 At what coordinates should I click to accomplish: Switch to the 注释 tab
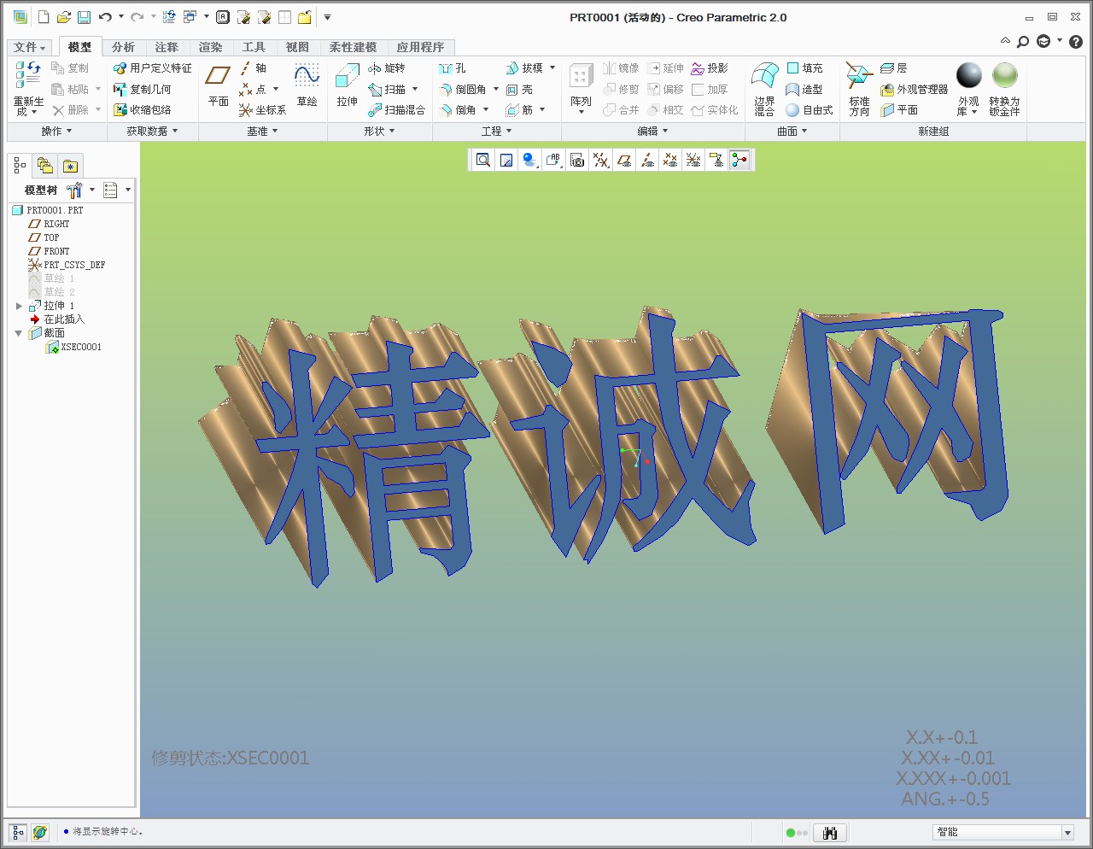167,47
